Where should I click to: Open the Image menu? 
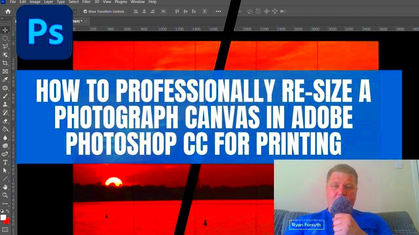click(x=35, y=2)
